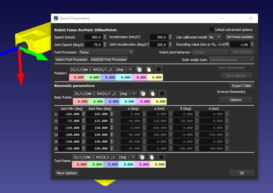Image resolution: width=273 pixels, height=193 pixels.
Task: Paste into Tool frame values icon
Action: click(152, 157)
